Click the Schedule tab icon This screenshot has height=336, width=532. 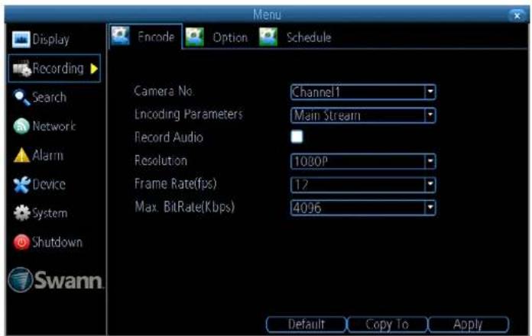click(x=268, y=37)
